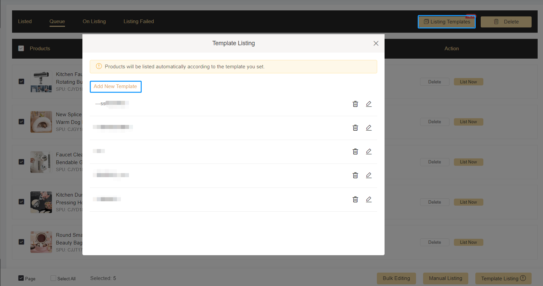Click info icon on Template Listing button
Viewport: 543px width, 286px height.
[523, 278]
